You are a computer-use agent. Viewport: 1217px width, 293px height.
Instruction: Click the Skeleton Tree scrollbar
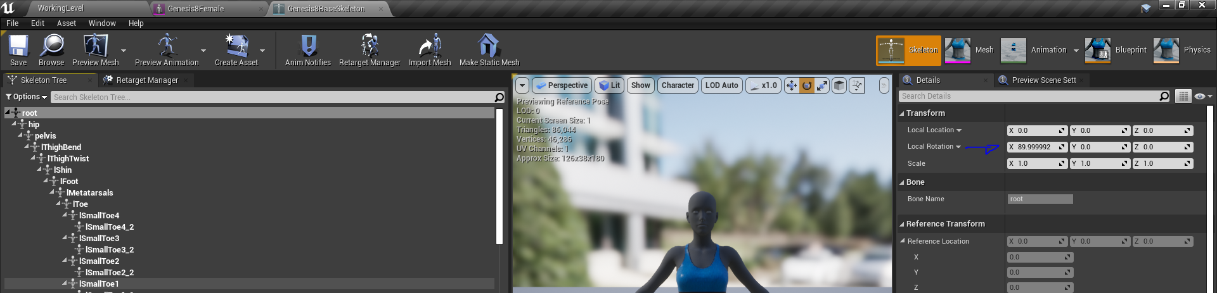[499, 176]
